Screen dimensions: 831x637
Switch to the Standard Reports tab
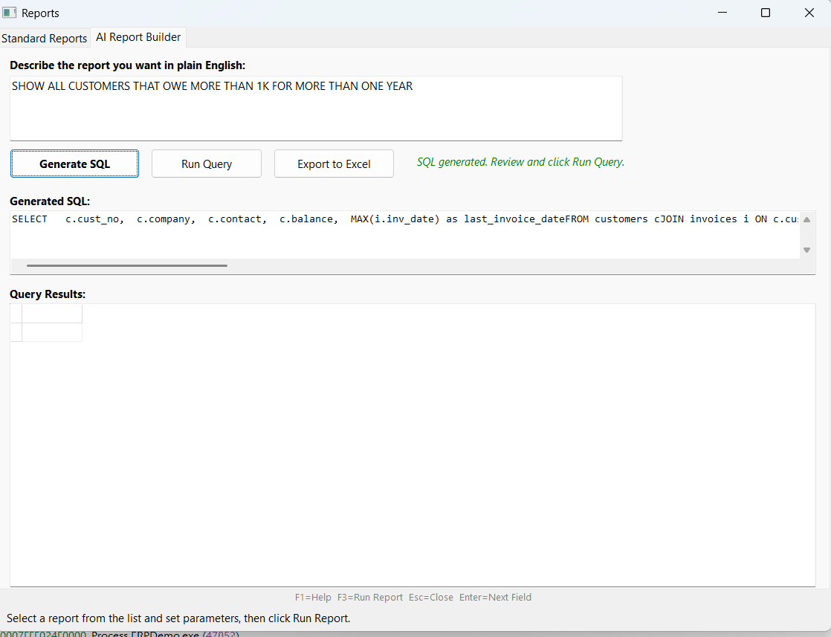pos(44,38)
